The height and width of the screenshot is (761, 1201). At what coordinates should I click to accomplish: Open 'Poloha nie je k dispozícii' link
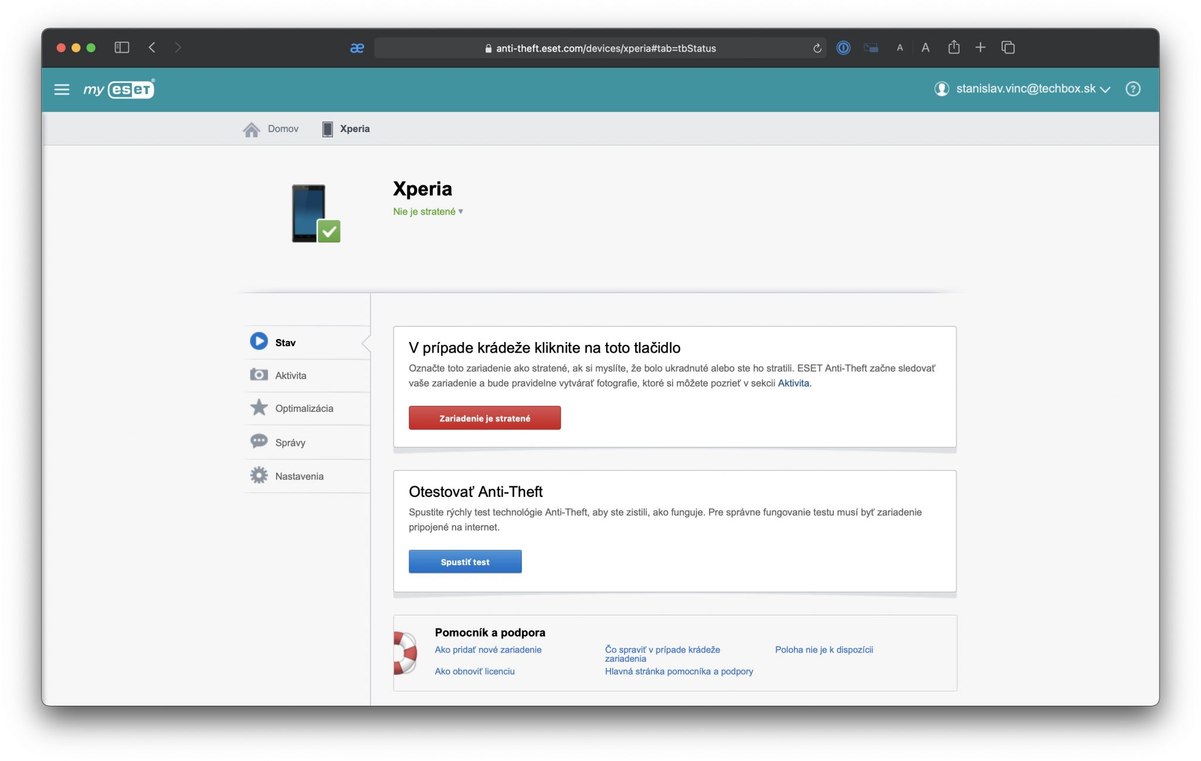[x=824, y=650]
